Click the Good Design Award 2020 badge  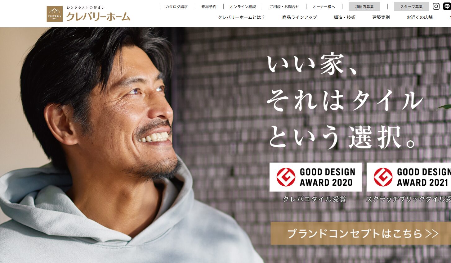315,177
